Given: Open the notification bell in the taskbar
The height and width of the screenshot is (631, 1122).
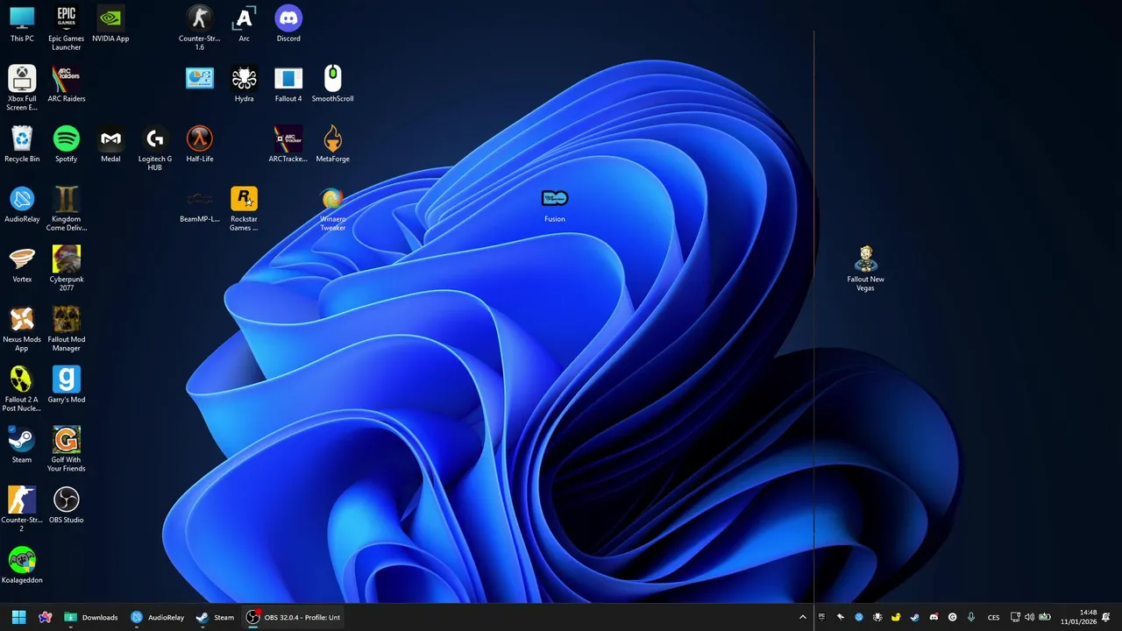Looking at the screenshot, I should click(x=1106, y=617).
